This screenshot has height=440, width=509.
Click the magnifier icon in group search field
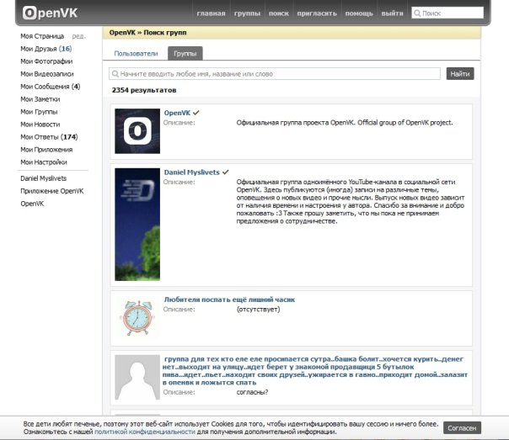click(x=115, y=74)
